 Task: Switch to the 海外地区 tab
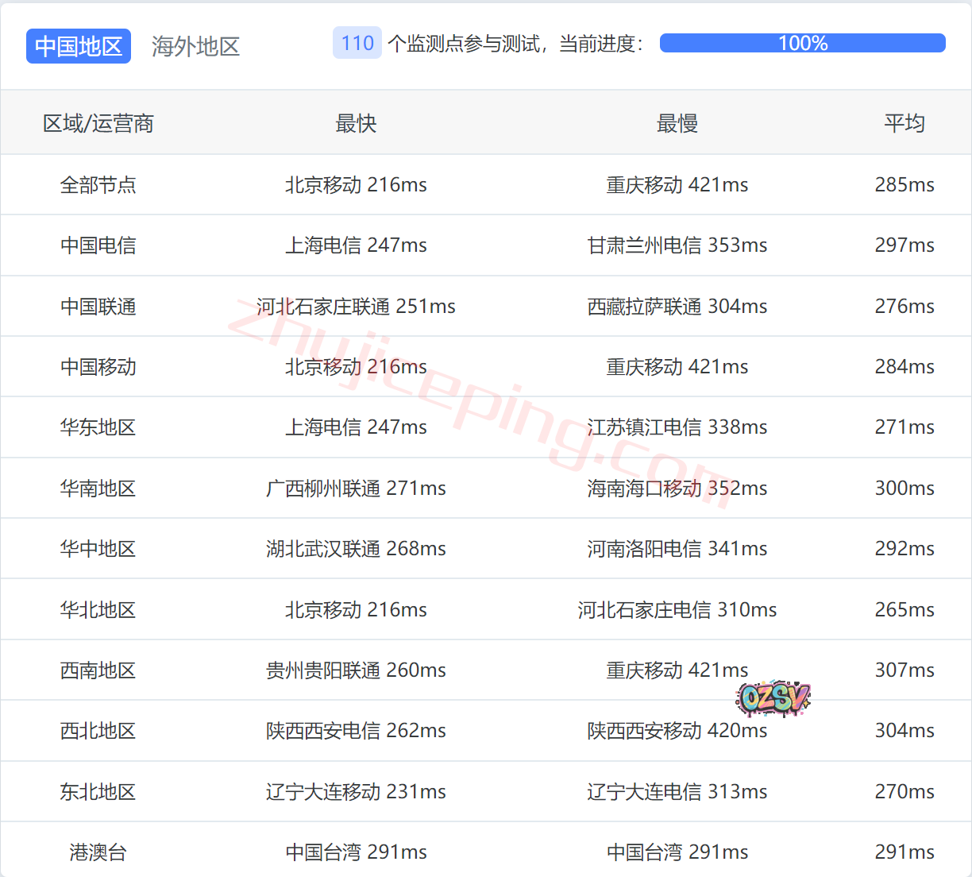(x=195, y=46)
